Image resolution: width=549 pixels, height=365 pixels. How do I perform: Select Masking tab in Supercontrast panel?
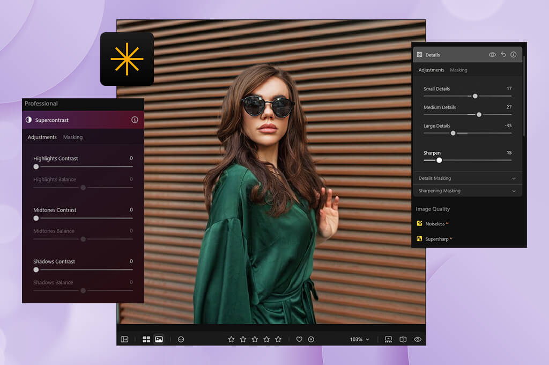(x=73, y=137)
